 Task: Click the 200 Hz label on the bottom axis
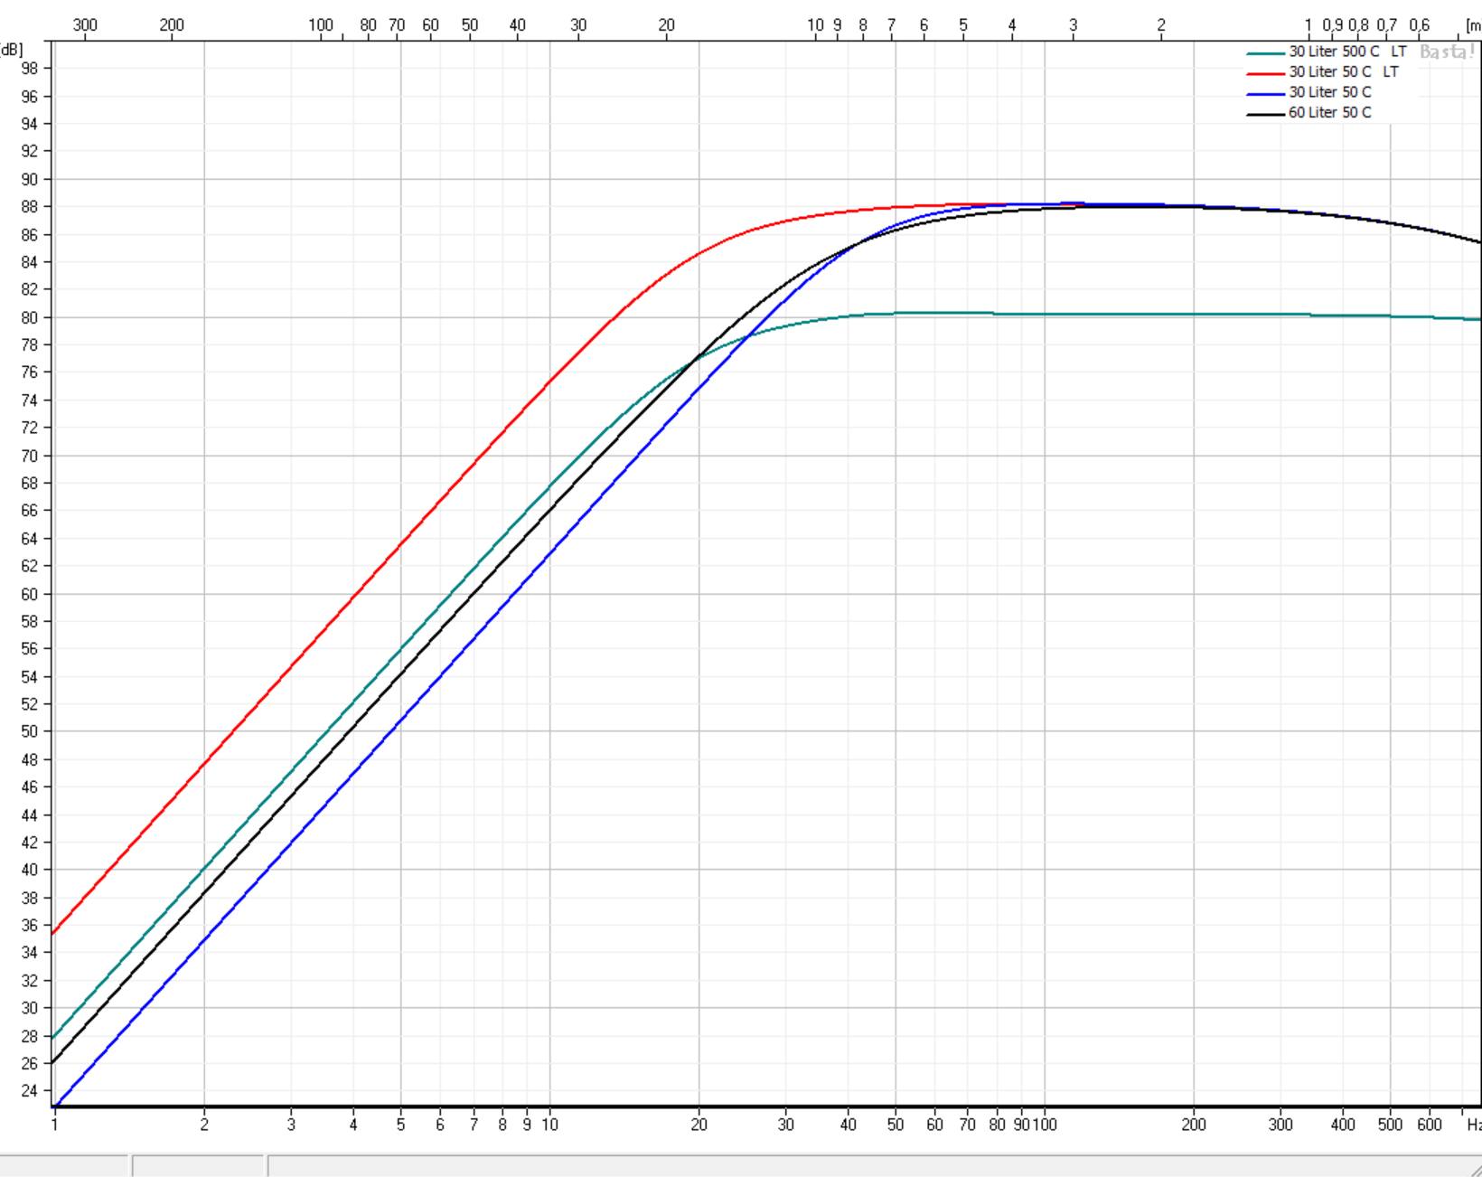click(x=1193, y=1125)
